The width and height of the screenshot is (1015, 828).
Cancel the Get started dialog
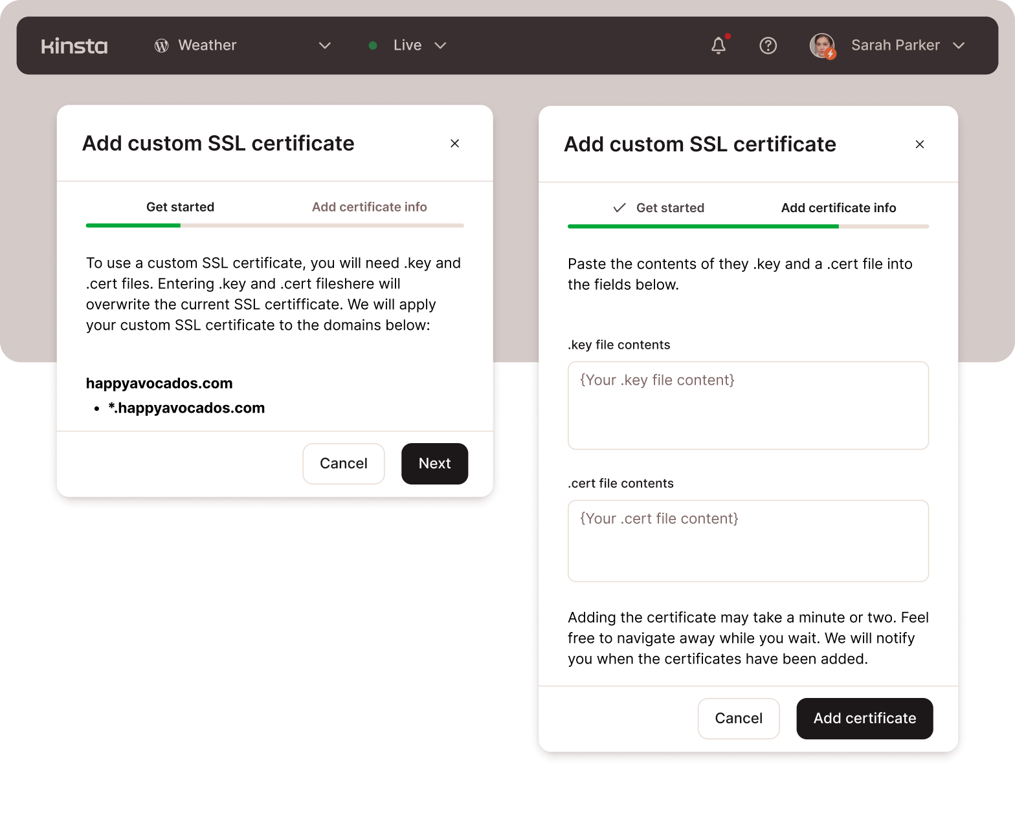(343, 463)
